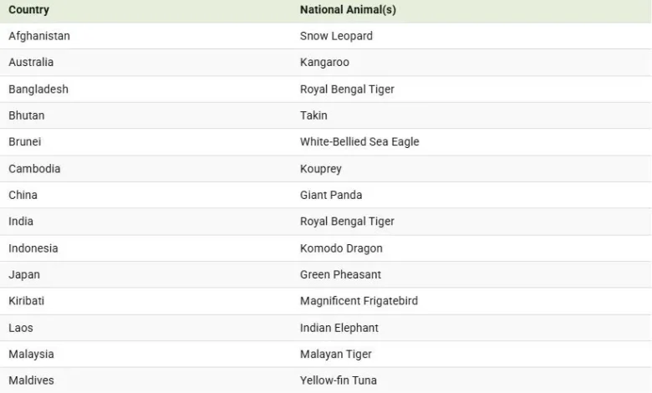Click the Komodo Dragon entry
Viewport: 652px width, 393px height.
[341, 248]
